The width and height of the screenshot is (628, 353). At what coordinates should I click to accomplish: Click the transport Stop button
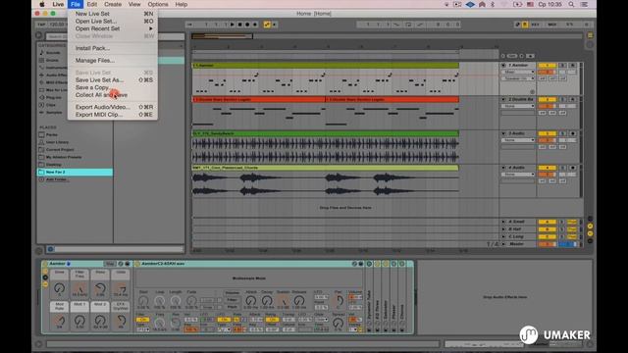(x=239, y=25)
